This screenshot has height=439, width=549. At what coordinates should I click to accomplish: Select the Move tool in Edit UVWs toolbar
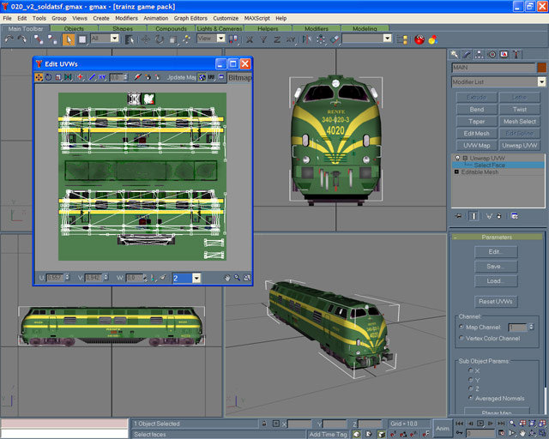click(x=39, y=77)
